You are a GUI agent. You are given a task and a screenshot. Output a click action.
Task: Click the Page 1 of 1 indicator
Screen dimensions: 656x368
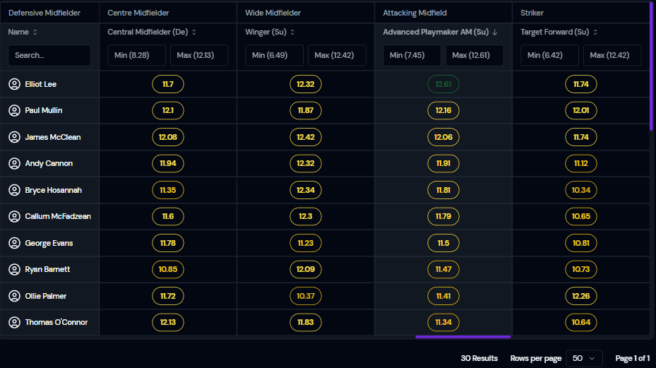click(x=632, y=358)
